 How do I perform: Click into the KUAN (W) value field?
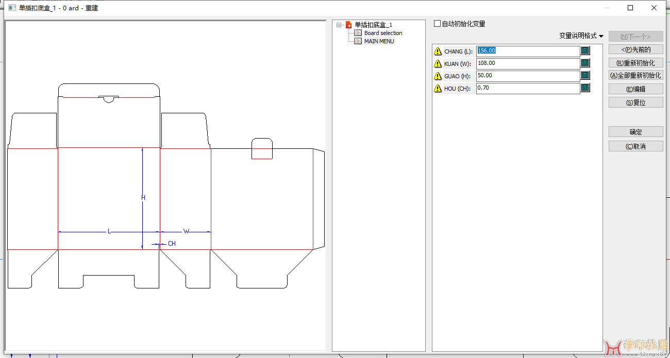528,63
